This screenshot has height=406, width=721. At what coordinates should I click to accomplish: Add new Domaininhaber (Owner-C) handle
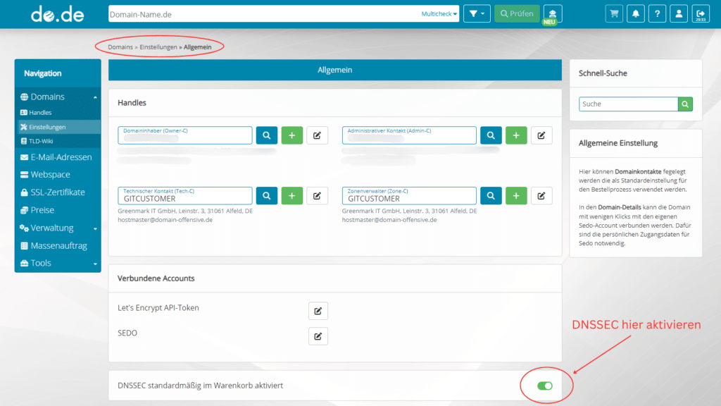(x=292, y=135)
